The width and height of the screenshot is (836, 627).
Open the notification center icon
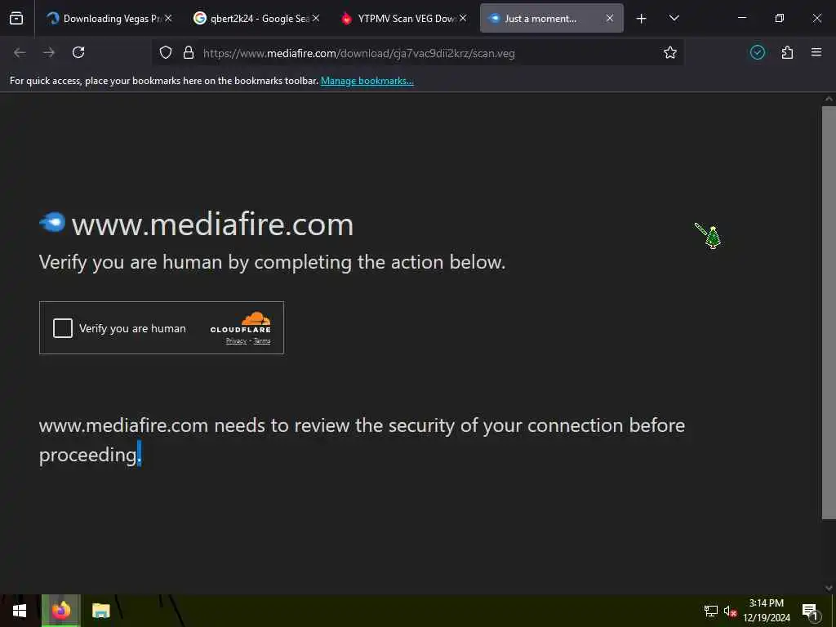tap(811, 611)
